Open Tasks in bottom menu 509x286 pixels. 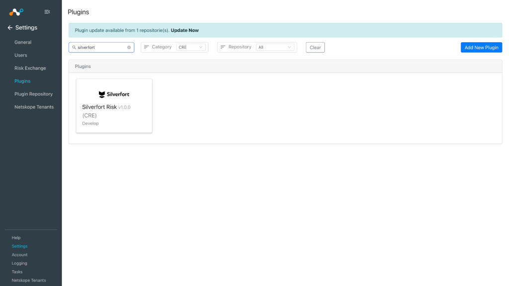pyautogui.click(x=17, y=272)
